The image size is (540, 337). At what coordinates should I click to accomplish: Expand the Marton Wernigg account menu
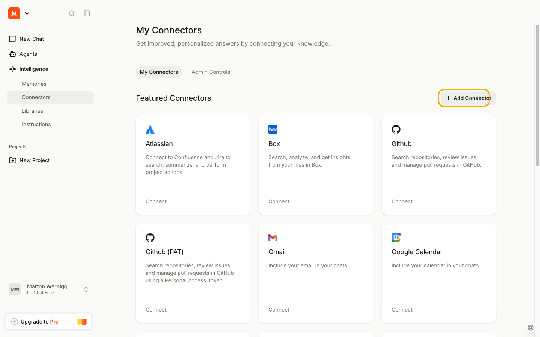click(x=86, y=289)
